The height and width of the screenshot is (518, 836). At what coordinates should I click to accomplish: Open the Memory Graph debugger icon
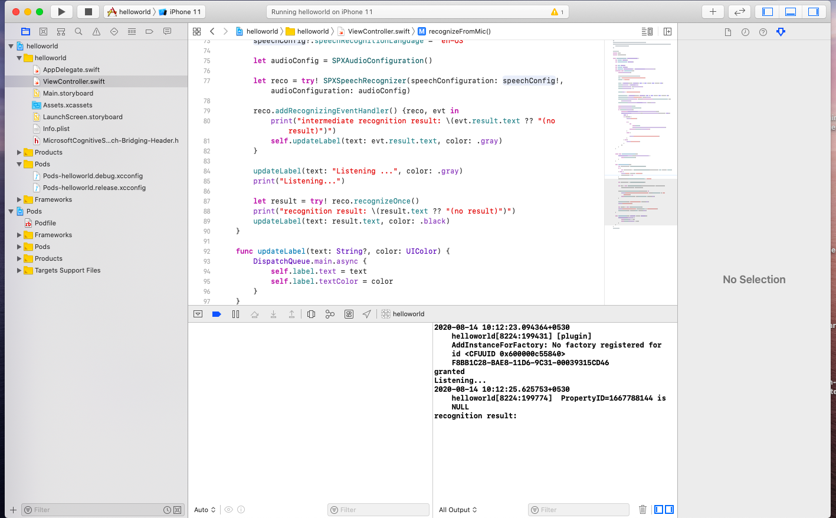click(330, 314)
